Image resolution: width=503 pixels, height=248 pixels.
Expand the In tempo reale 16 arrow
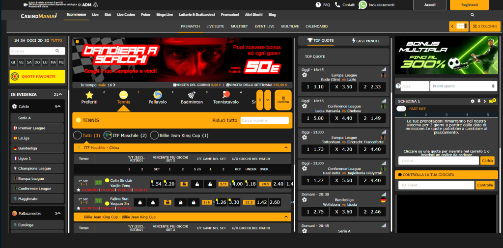(114, 85)
